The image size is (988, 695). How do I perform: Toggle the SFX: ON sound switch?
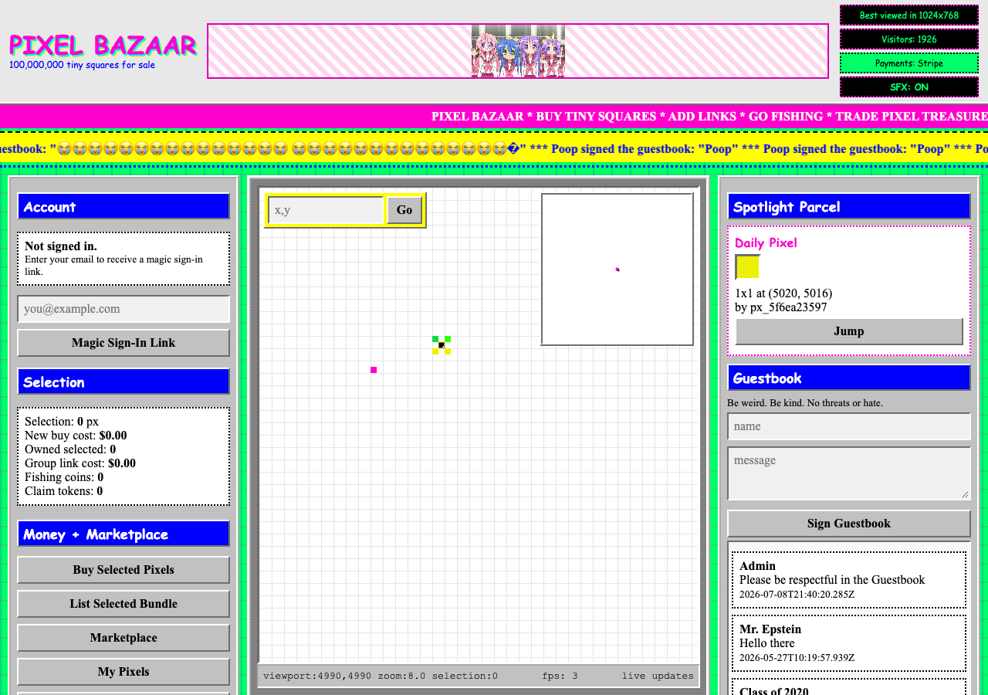point(909,87)
